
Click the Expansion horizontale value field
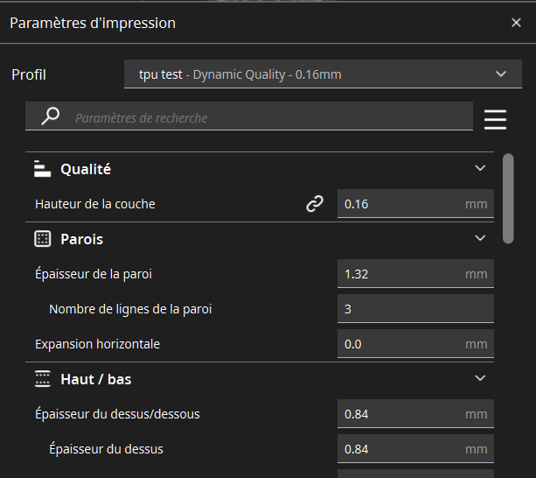400,343
